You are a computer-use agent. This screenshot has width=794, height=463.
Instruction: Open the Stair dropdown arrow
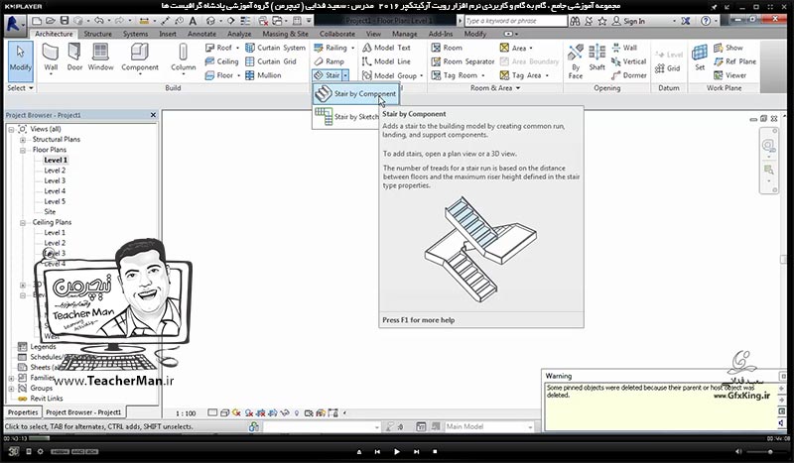pos(345,75)
